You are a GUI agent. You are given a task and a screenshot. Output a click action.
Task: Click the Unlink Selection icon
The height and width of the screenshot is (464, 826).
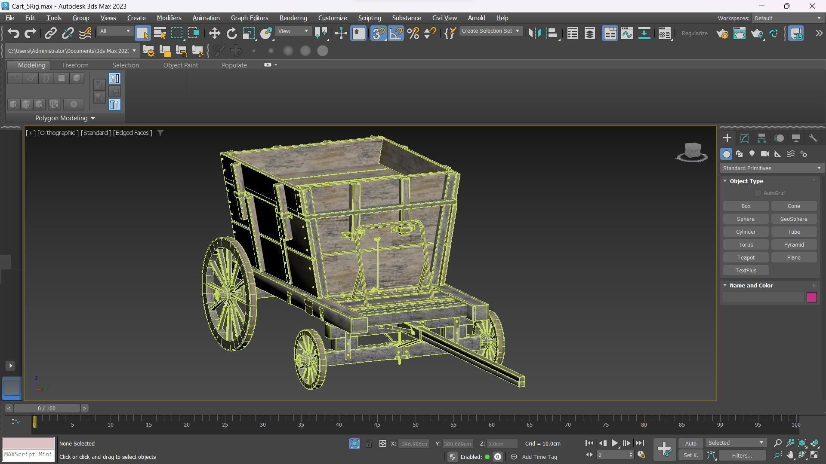pyautogui.click(x=68, y=33)
